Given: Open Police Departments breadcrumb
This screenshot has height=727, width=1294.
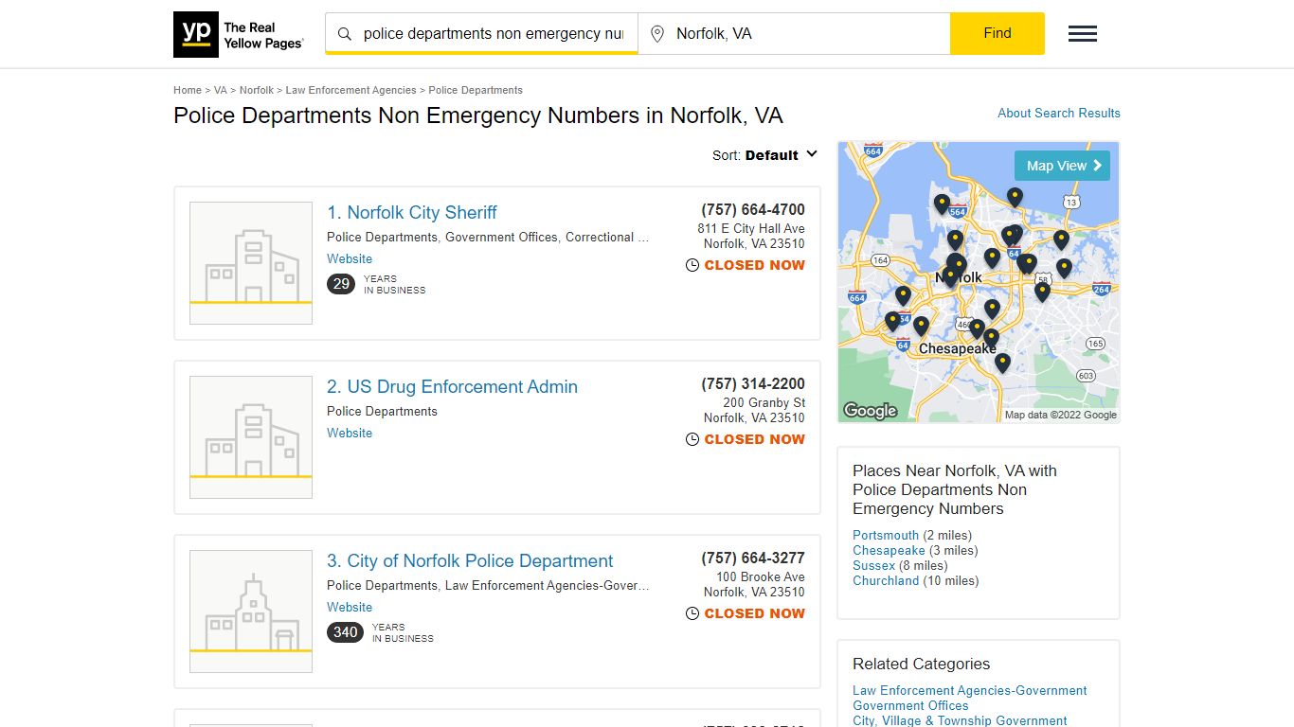Looking at the screenshot, I should pos(476,90).
